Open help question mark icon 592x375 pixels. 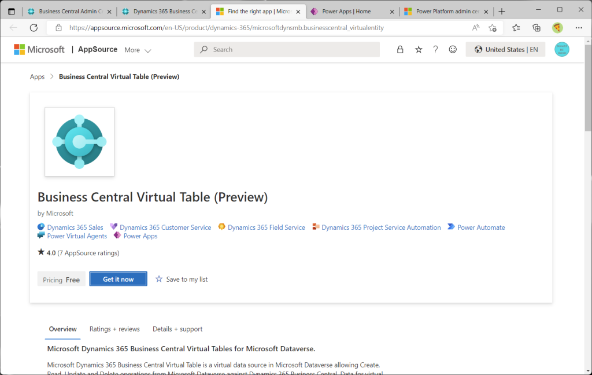[x=435, y=50]
